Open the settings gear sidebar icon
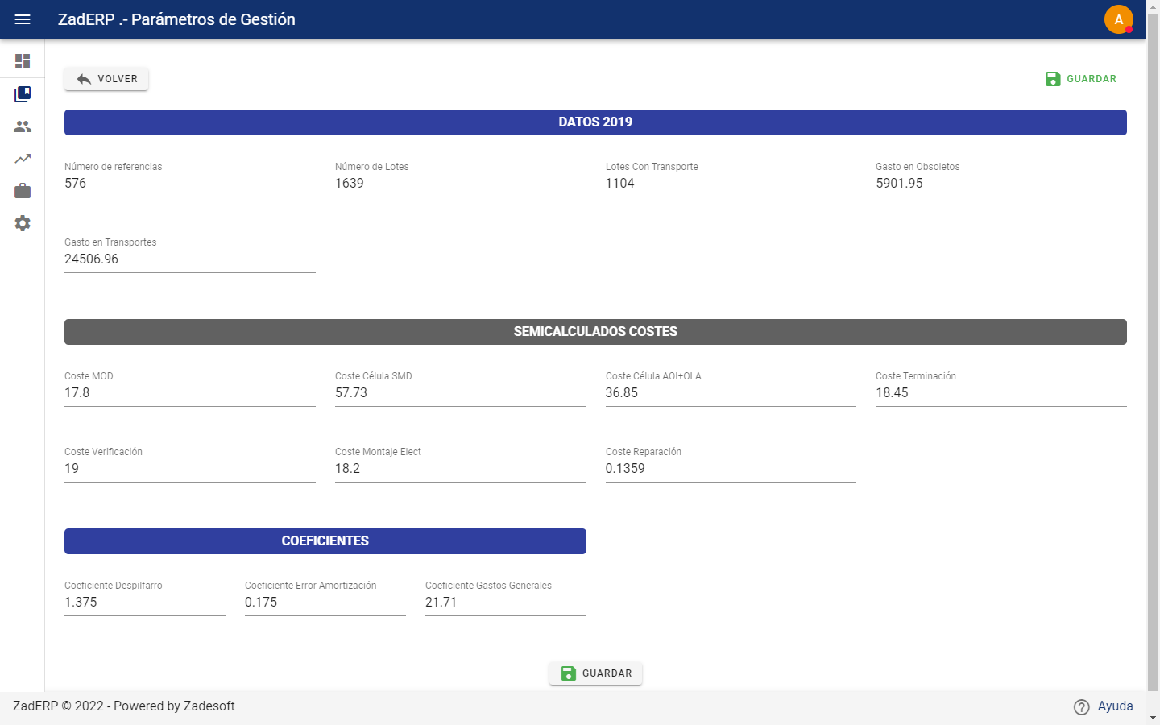This screenshot has height=725, width=1160. coord(23,223)
